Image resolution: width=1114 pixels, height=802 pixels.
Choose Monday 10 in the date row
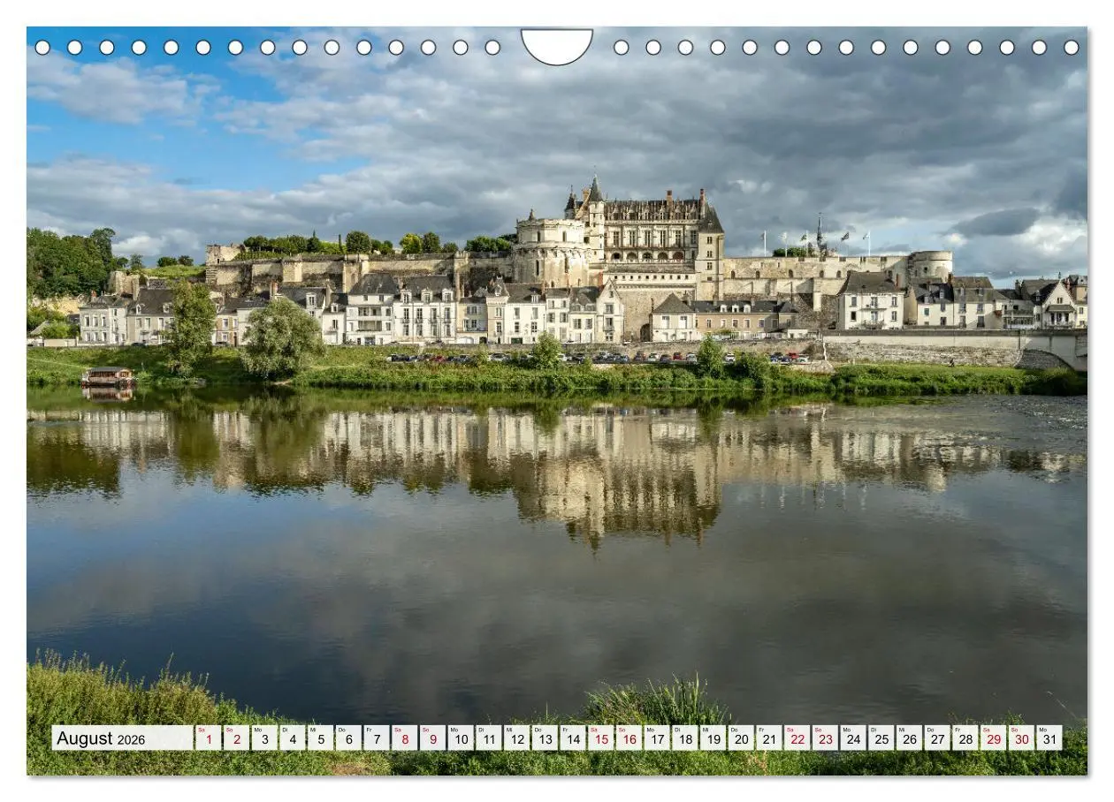tap(461, 738)
